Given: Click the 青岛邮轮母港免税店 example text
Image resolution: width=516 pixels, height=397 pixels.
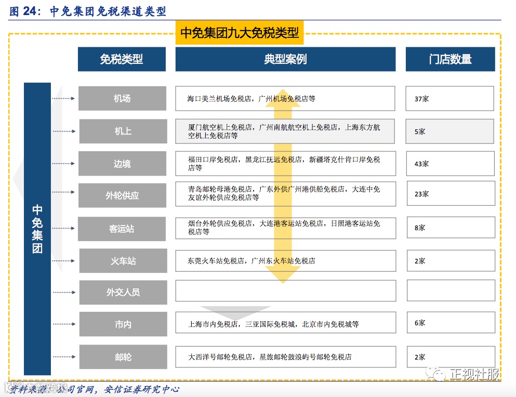Looking at the screenshot, I should pos(220,189).
